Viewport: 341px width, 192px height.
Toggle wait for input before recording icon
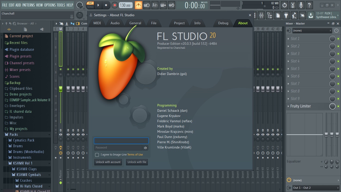pyautogui.click(x=147, y=5)
